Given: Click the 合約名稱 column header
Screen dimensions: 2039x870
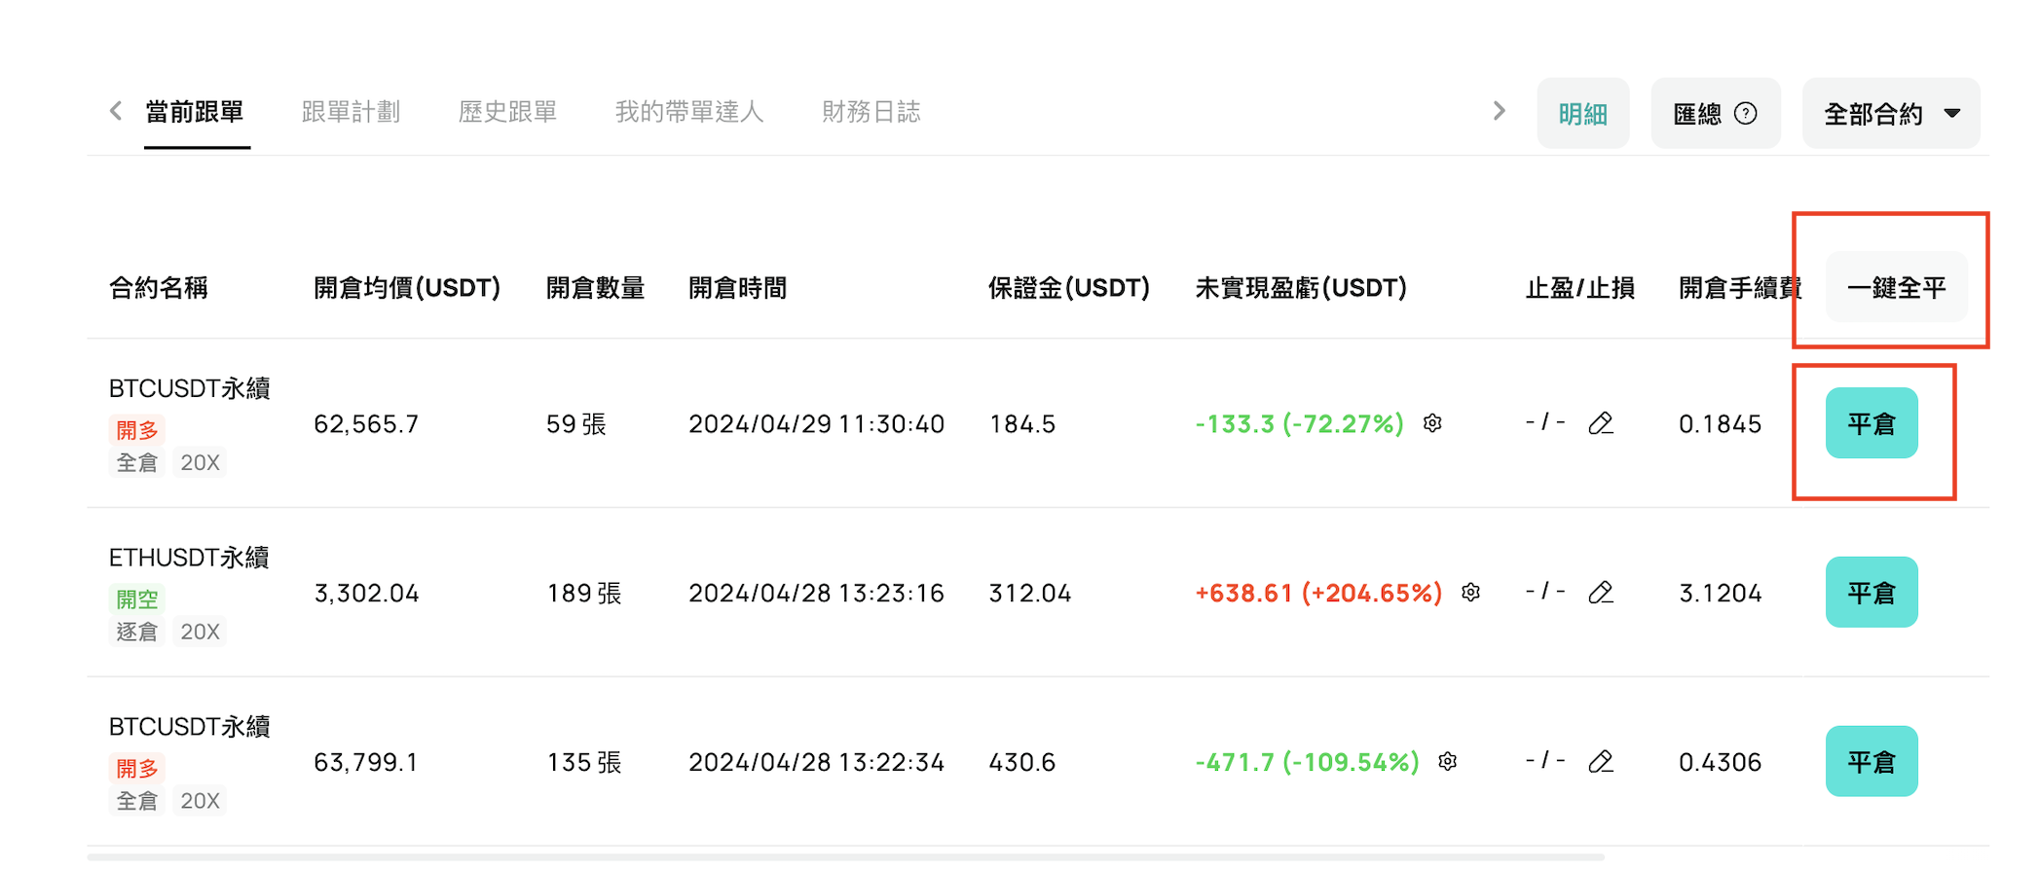Looking at the screenshot, I should [159, 288].
